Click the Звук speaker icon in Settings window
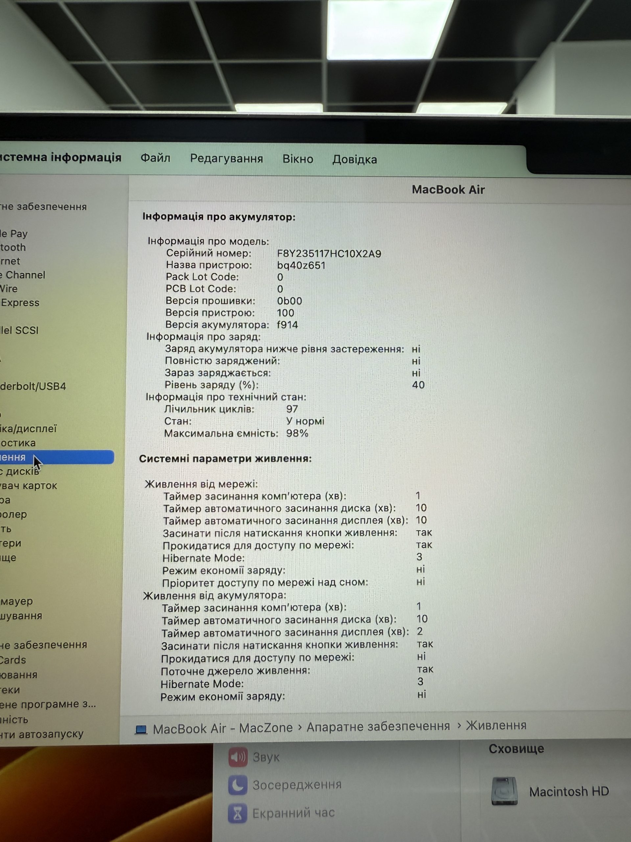The width and height of the screenshot is (631, 842). 238,757
